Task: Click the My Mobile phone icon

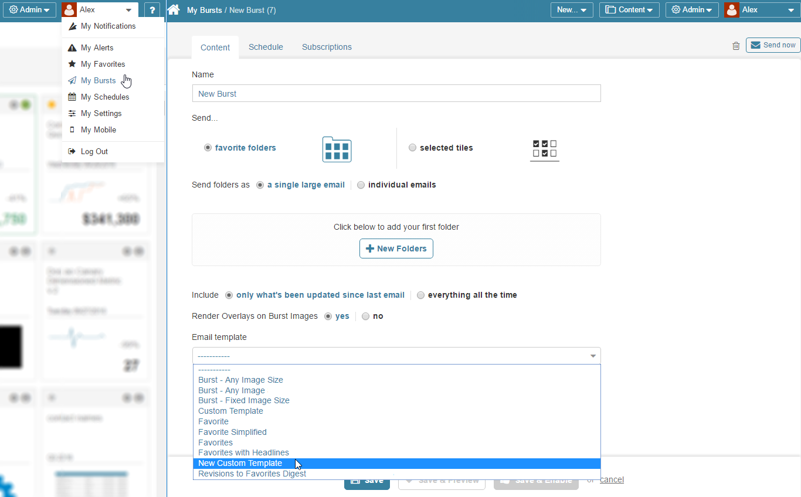Action: (x=72, y=130)
